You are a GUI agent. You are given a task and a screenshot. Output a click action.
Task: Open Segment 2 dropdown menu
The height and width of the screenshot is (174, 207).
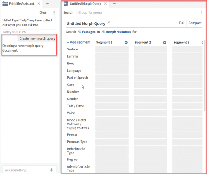click(164, 43)
